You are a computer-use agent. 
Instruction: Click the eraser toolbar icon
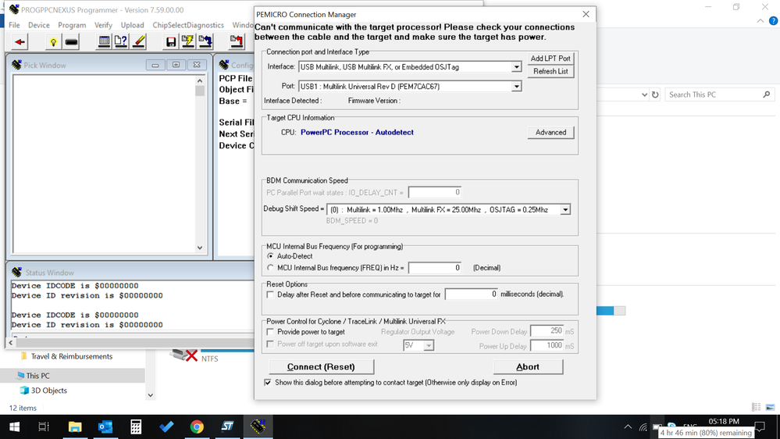(139, 42)
